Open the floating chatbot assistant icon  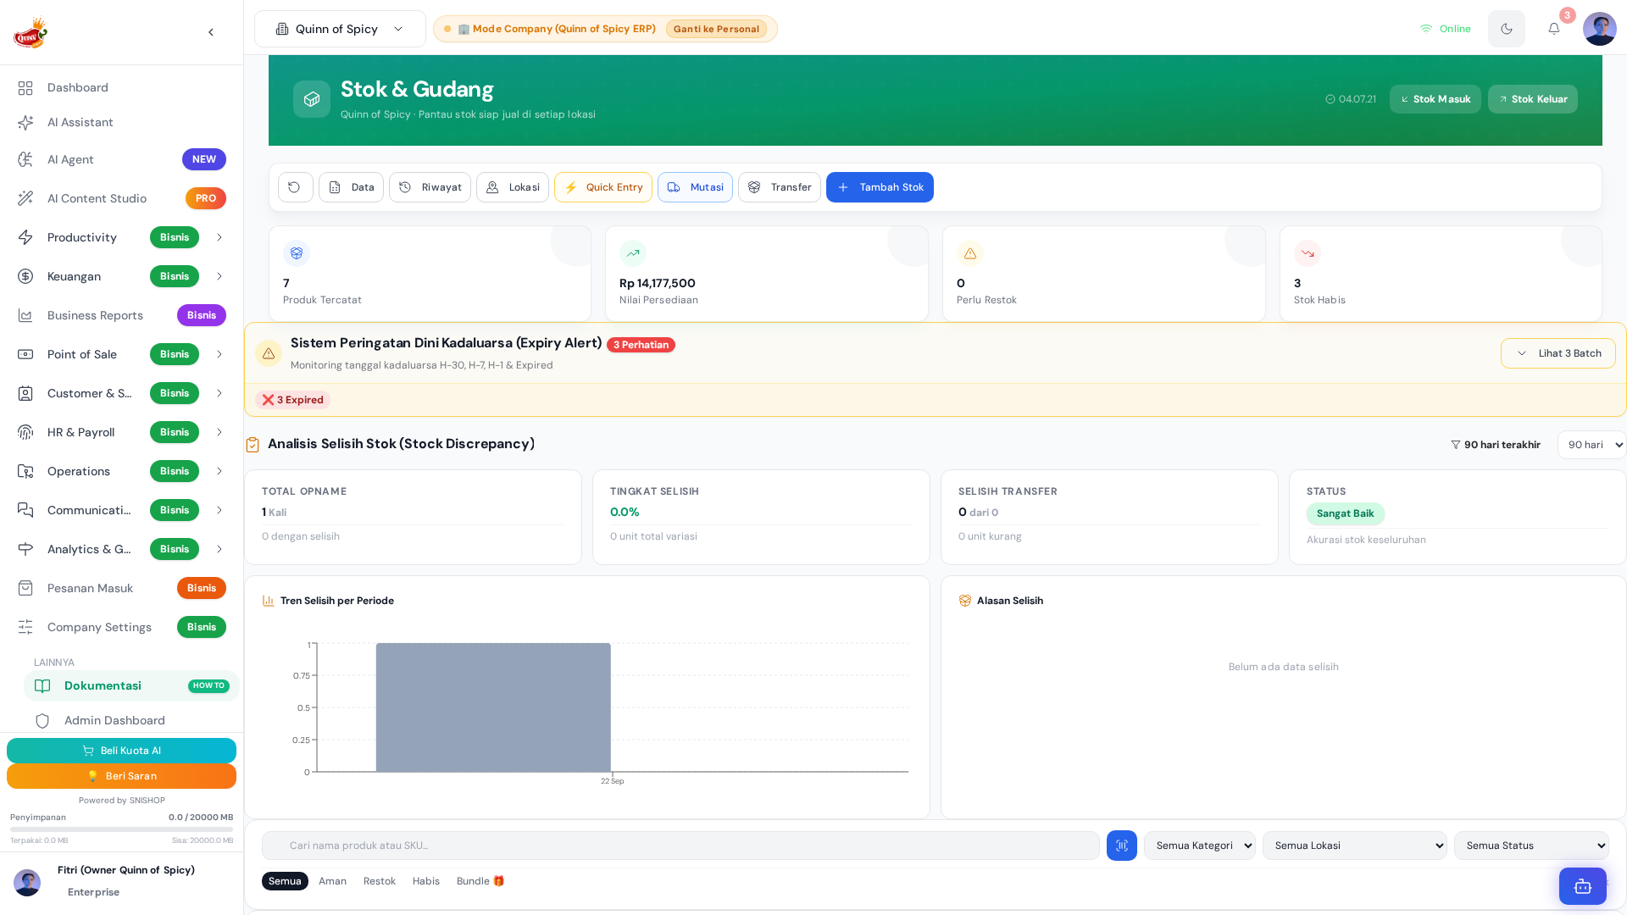(1582, 886)
